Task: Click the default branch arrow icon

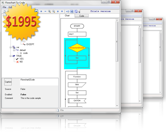Action: (x=17, y=50)
